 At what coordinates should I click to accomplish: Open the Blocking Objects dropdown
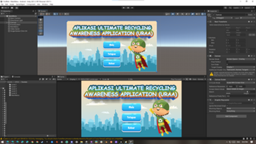pyautogui.click(x=241, y=109)
